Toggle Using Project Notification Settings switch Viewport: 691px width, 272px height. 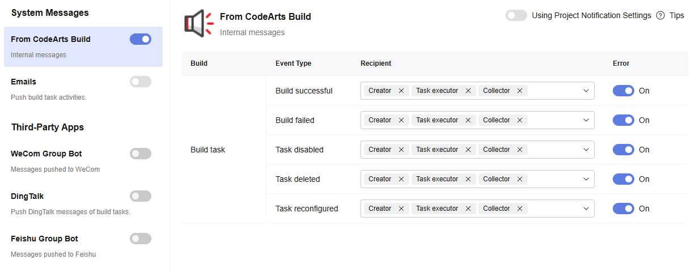click(x=516, y=16)
